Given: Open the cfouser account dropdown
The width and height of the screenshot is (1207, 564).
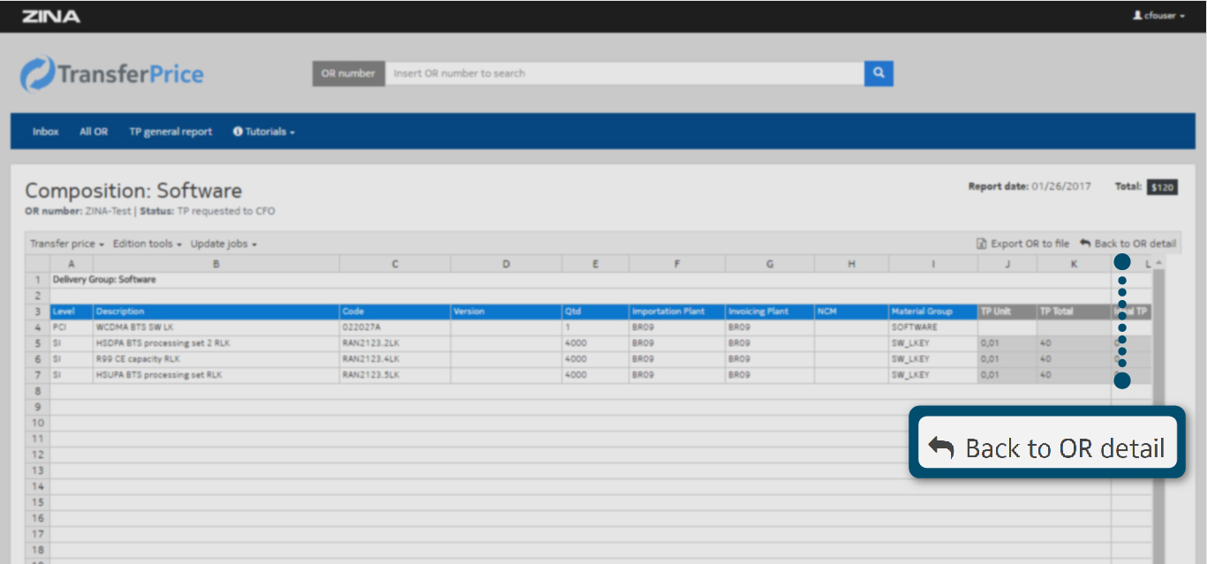Looking at the screenshot, I should [x=1158, y=16].
